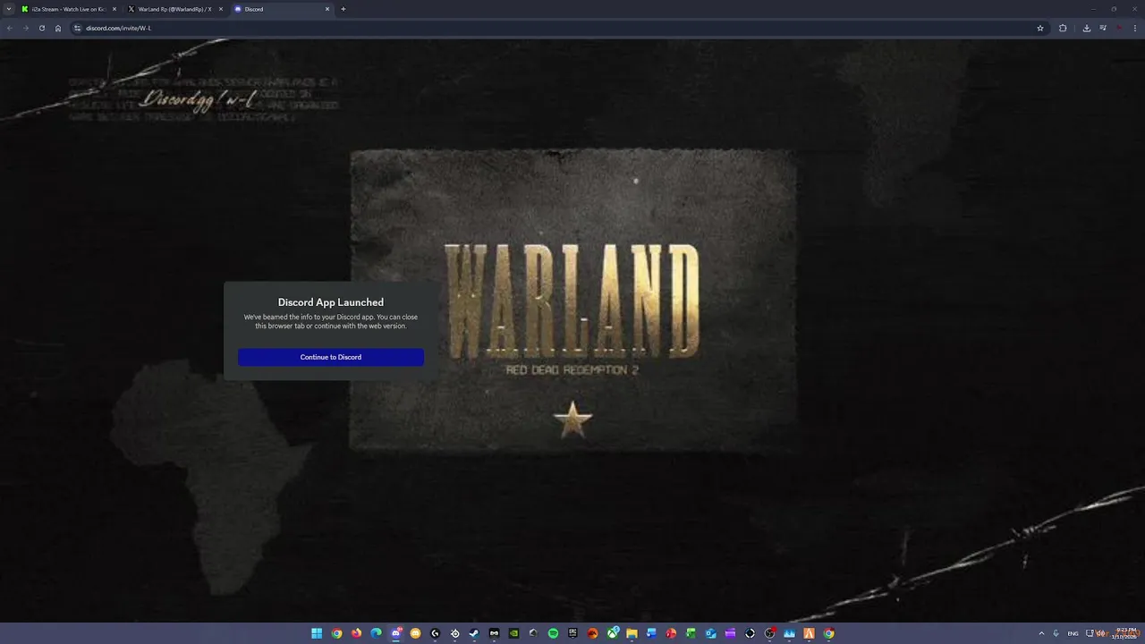The height and width of the screenshot is (644, 1145).
Task: Close the Warland Rp X tab
Action: pos(221,9)
